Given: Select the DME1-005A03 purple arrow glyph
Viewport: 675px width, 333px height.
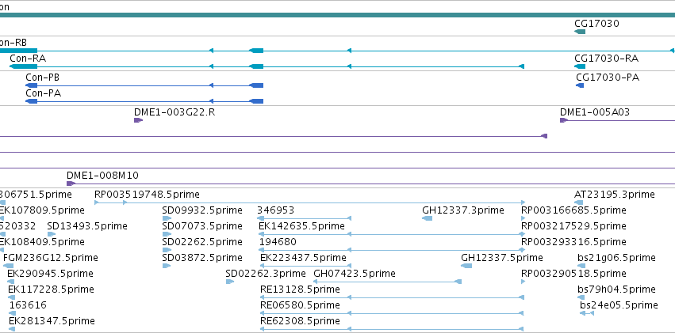Looking at the screenshot, I should pyautogui.click(x=564, y=120).
